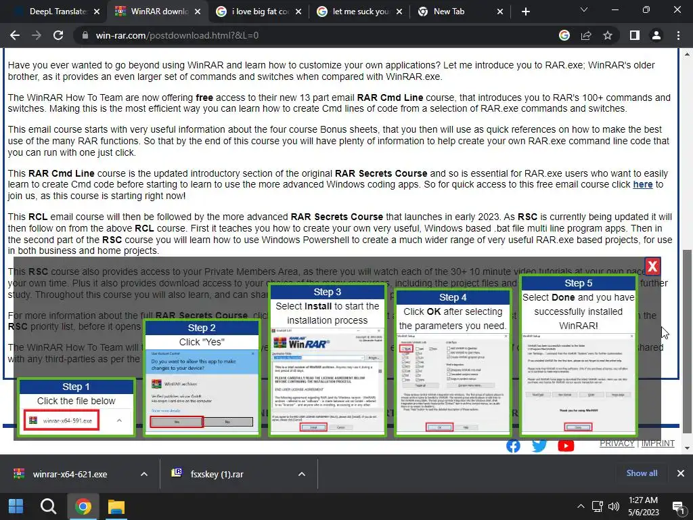The width and height of the screenshot is (693, 520).
Task: Open network status tray icon
Action: tap(598, 506)
